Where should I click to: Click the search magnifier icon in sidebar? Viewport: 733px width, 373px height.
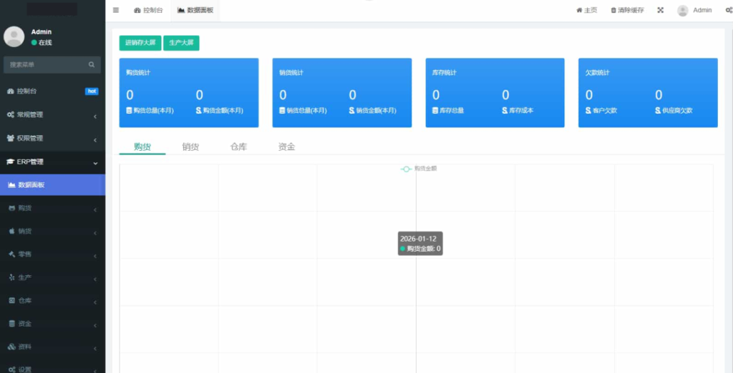coord(91,65)
